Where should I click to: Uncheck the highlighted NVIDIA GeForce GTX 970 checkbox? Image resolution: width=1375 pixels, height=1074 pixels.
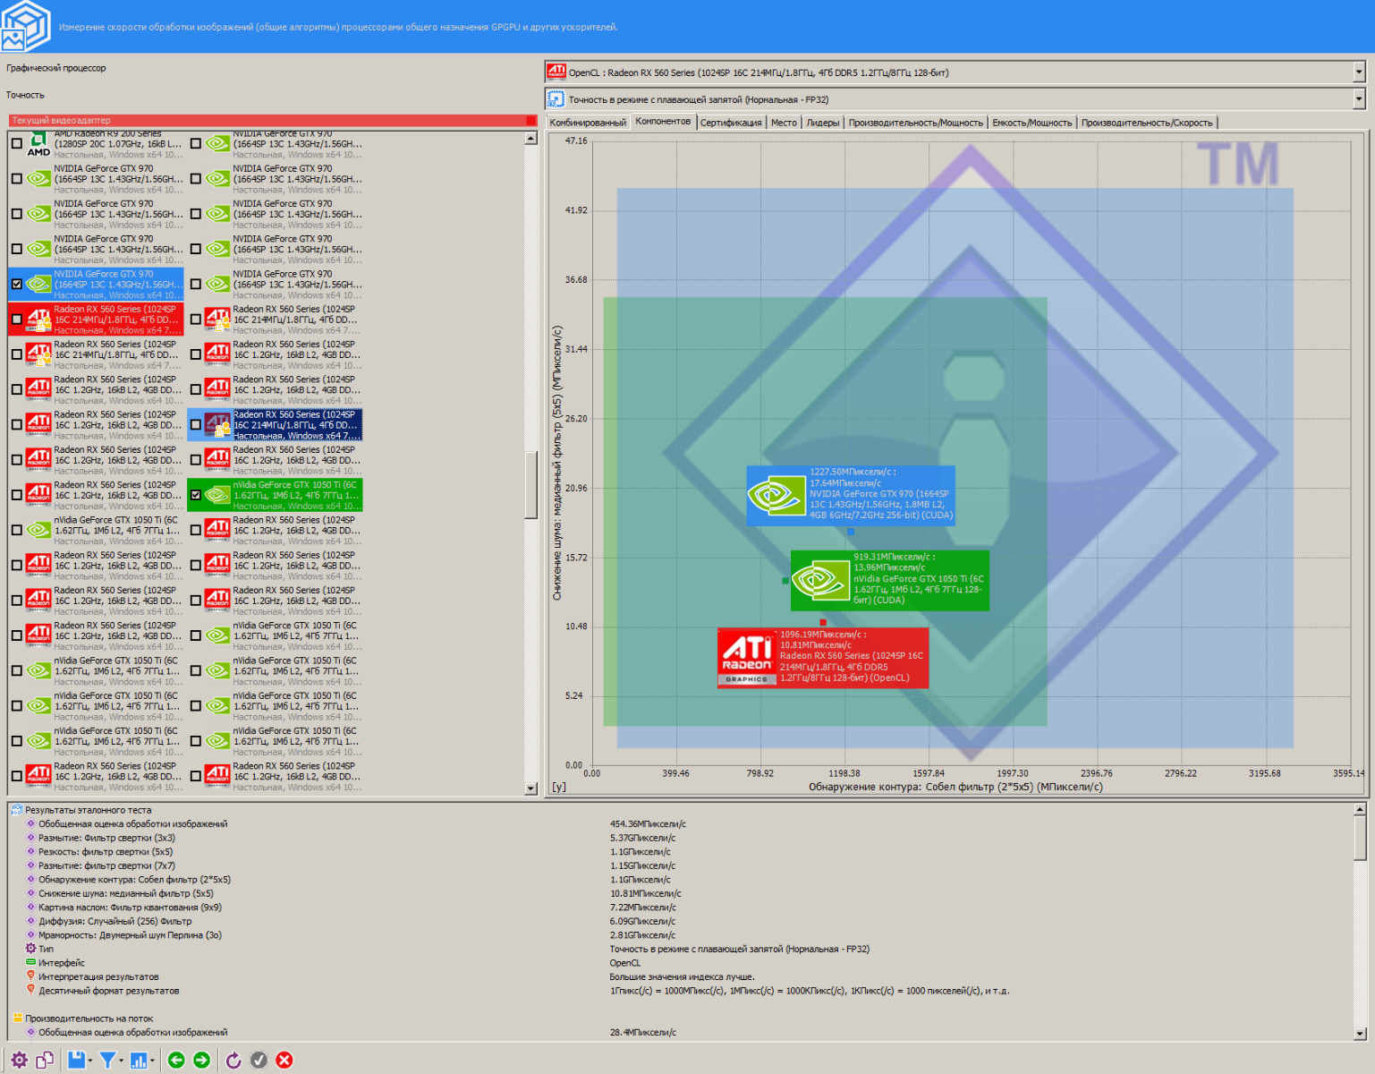click(x=17, y=285)
